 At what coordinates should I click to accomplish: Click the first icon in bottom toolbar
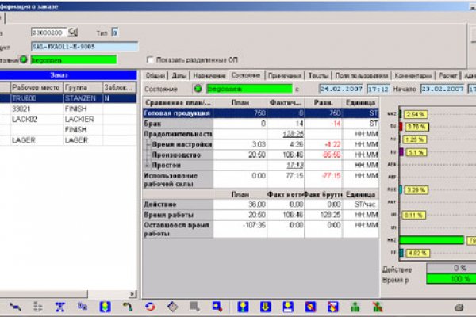click(x=16, y=306)
